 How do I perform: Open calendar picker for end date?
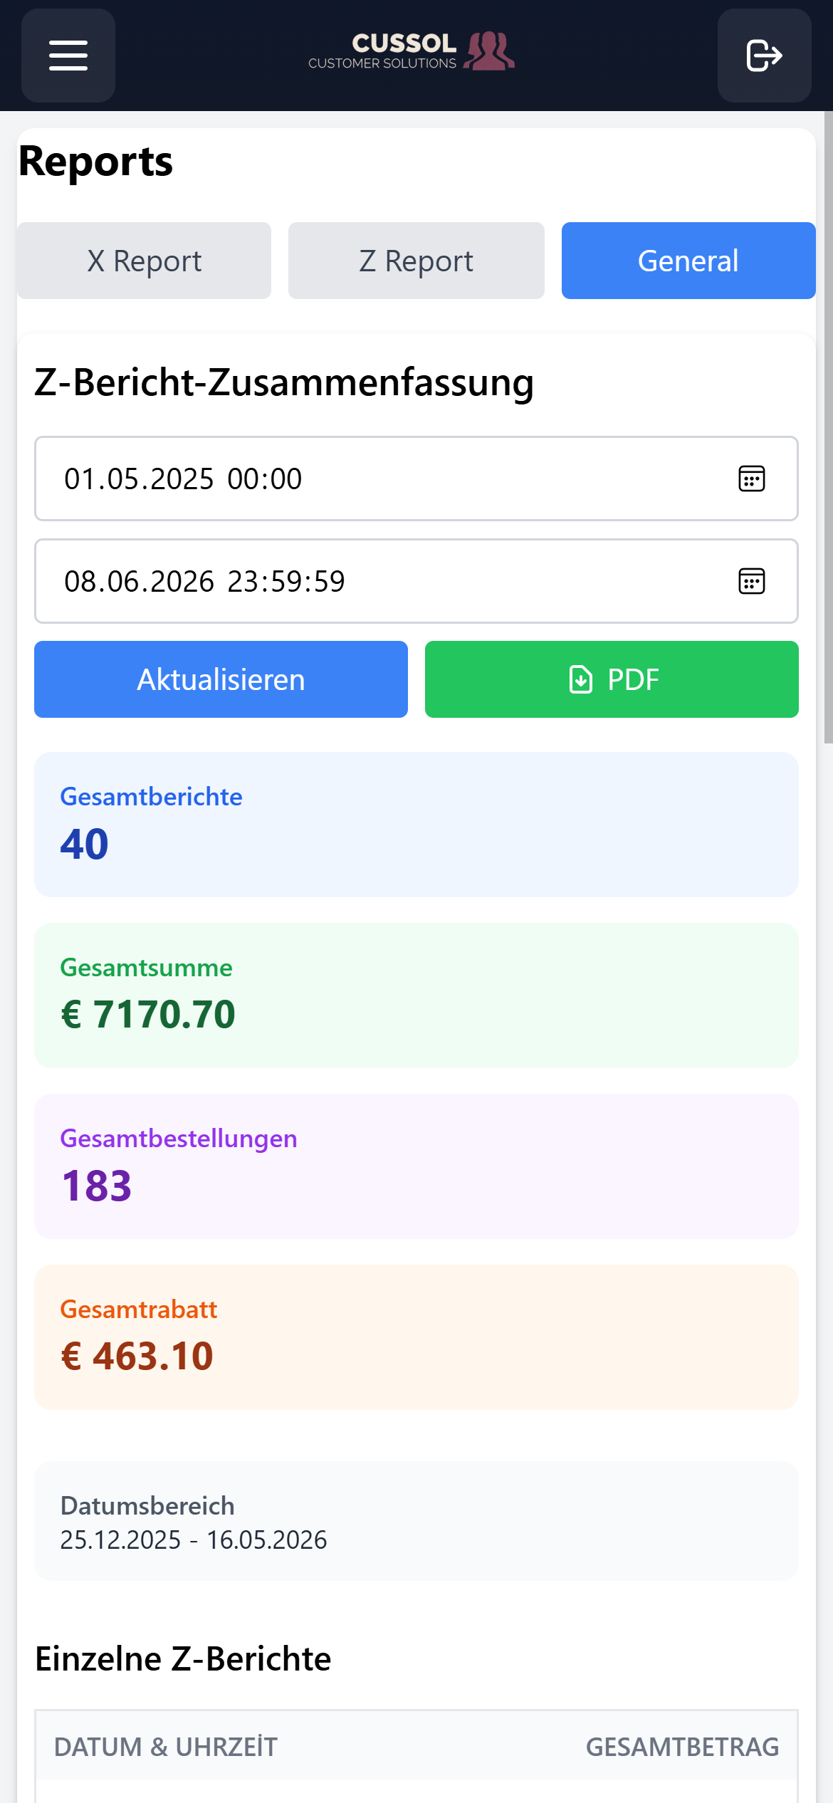click(752, 581)
